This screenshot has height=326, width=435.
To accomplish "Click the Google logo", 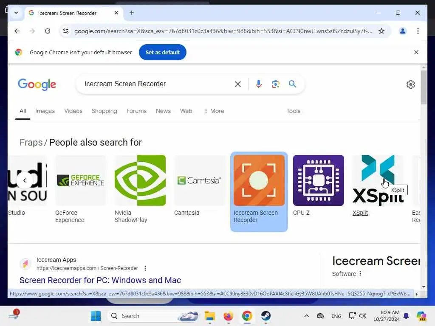I will click(x=37, y=84).
